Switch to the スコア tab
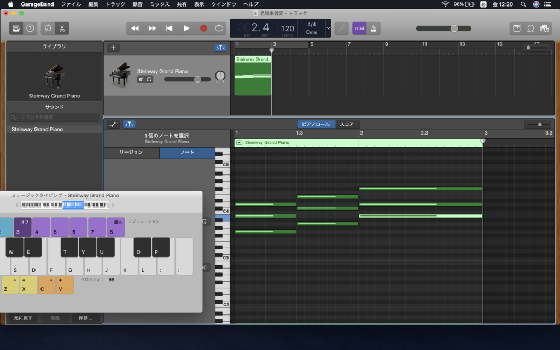The width and height of the screenshot is (560, 350). (x=347, y=124)
